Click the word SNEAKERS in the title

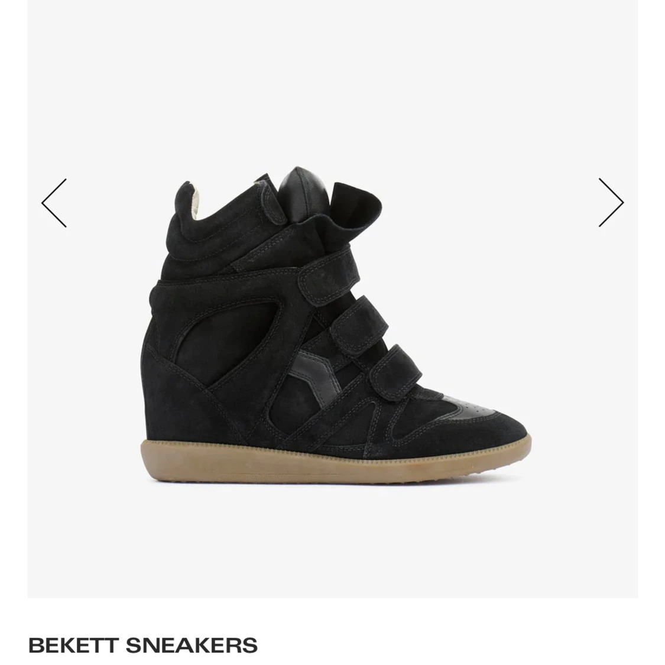pyautogui.click(x=192, y=645)
